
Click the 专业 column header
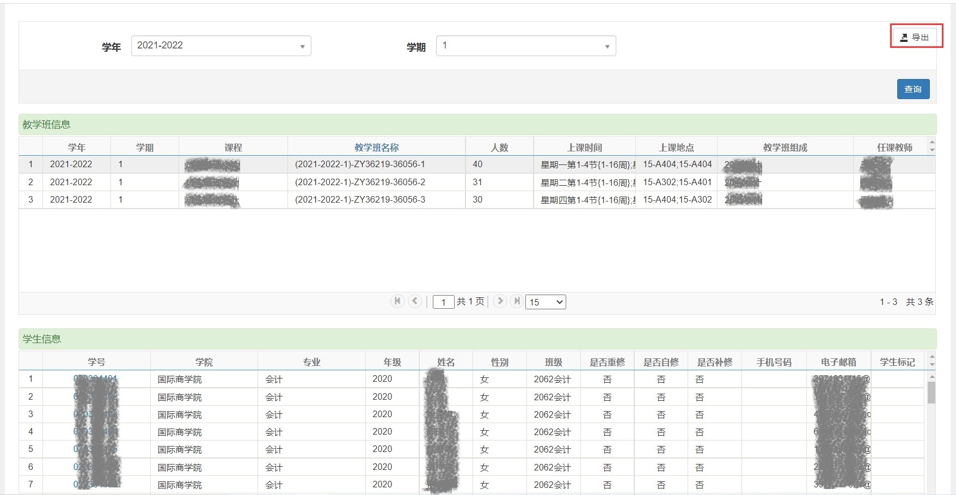[311, 362]
